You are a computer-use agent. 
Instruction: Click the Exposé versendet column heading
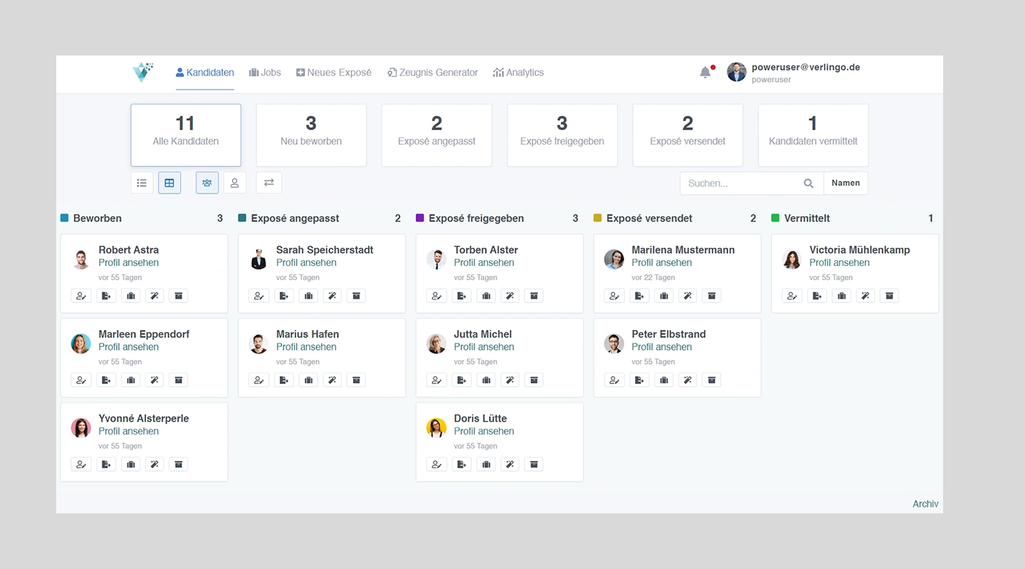(649, 218)
